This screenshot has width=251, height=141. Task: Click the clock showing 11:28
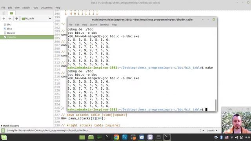pos(247,137)
